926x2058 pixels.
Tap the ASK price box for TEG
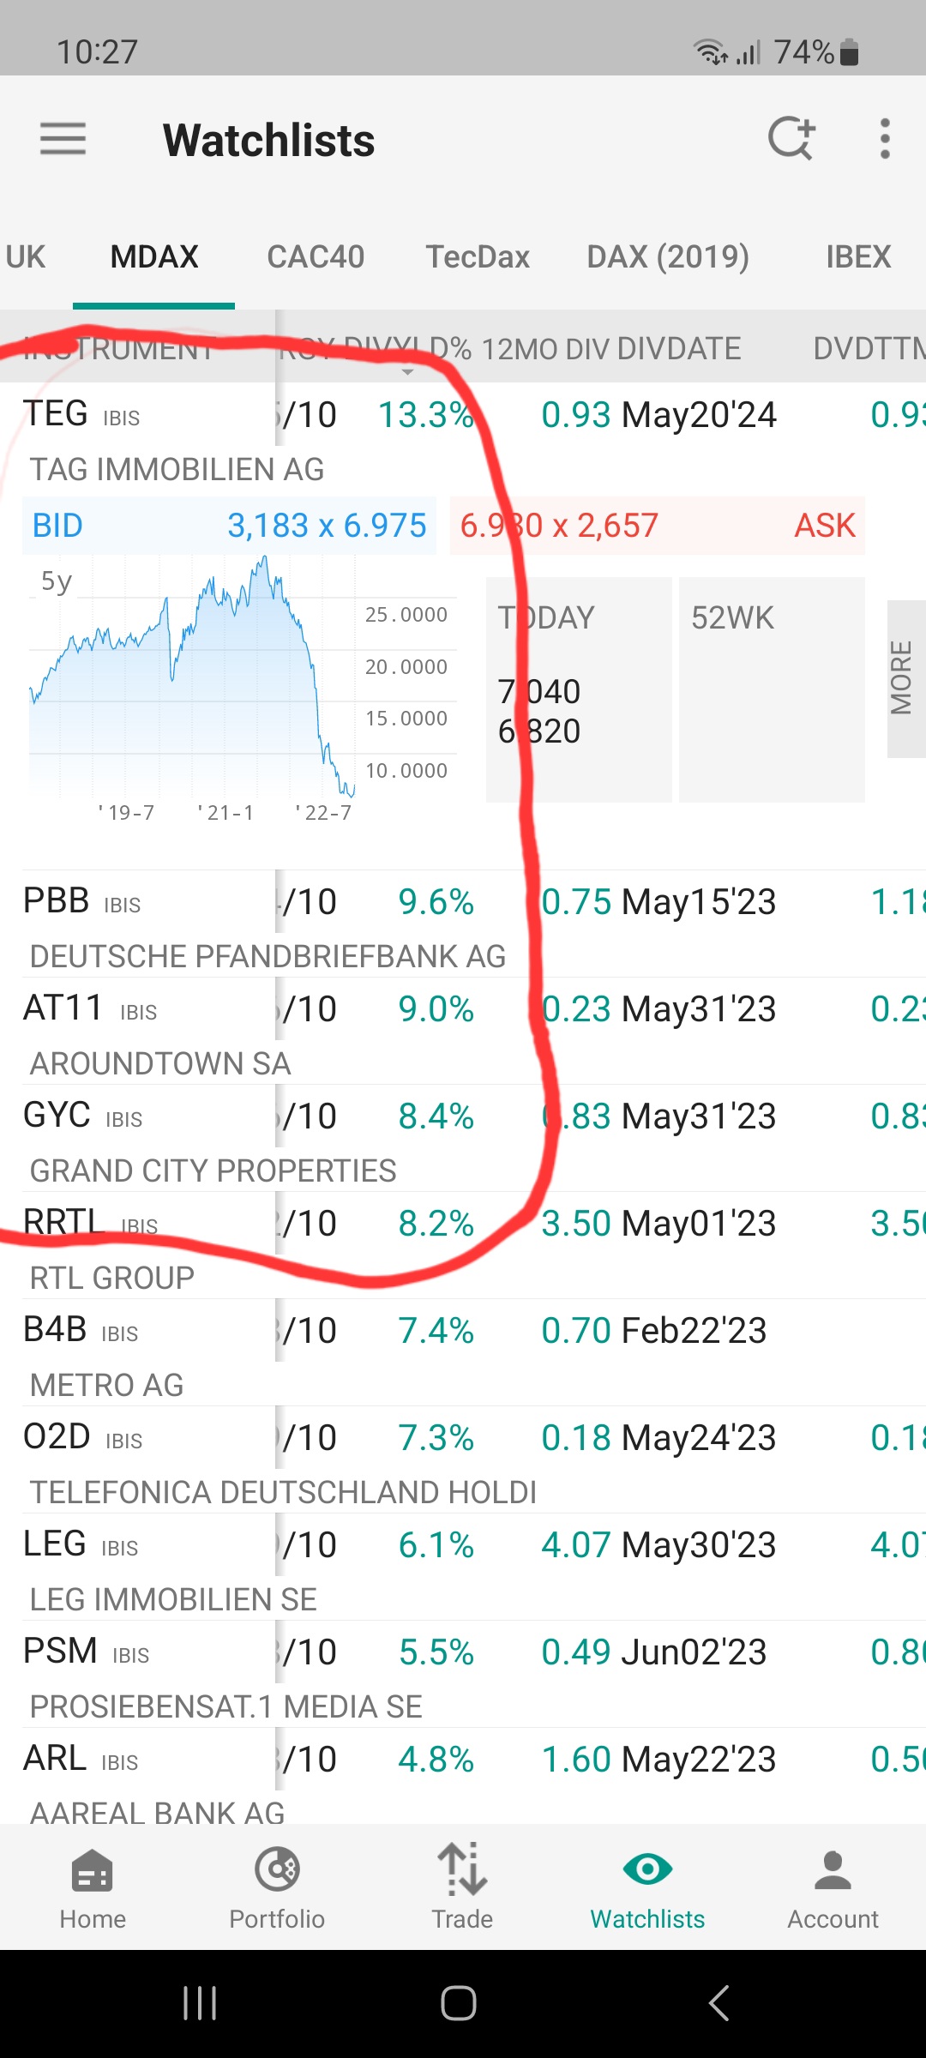(658, 526)
